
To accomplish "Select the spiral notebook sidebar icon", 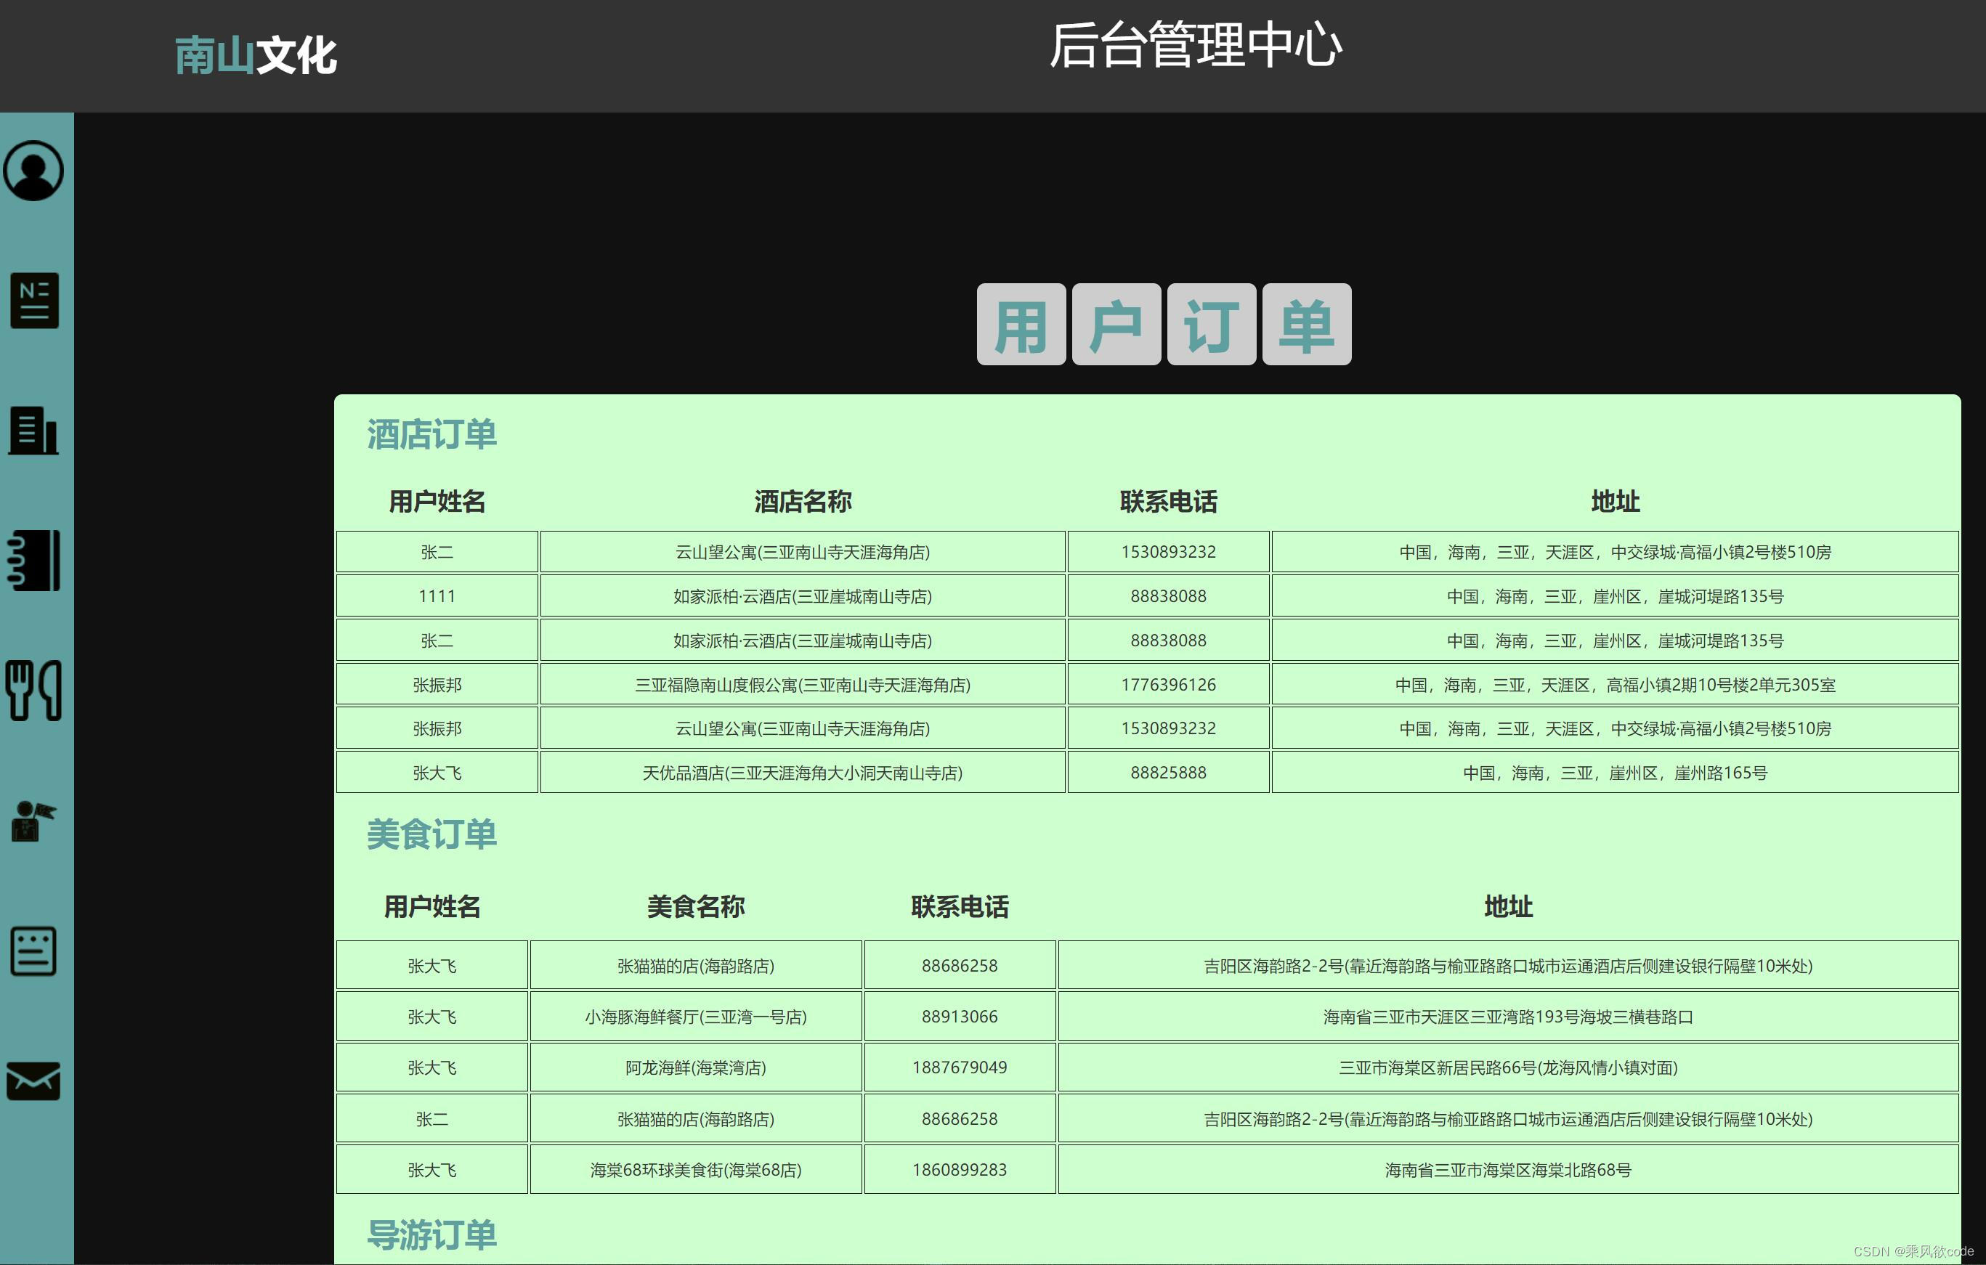I will 34,560.
